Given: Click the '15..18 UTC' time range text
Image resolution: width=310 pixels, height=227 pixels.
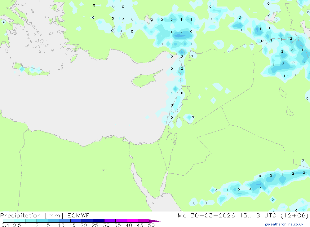Looking at the screenshot, I should click(x=258, y=215).
